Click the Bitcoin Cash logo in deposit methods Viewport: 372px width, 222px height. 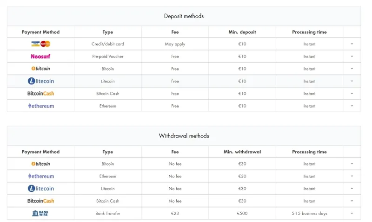point(40,94)
